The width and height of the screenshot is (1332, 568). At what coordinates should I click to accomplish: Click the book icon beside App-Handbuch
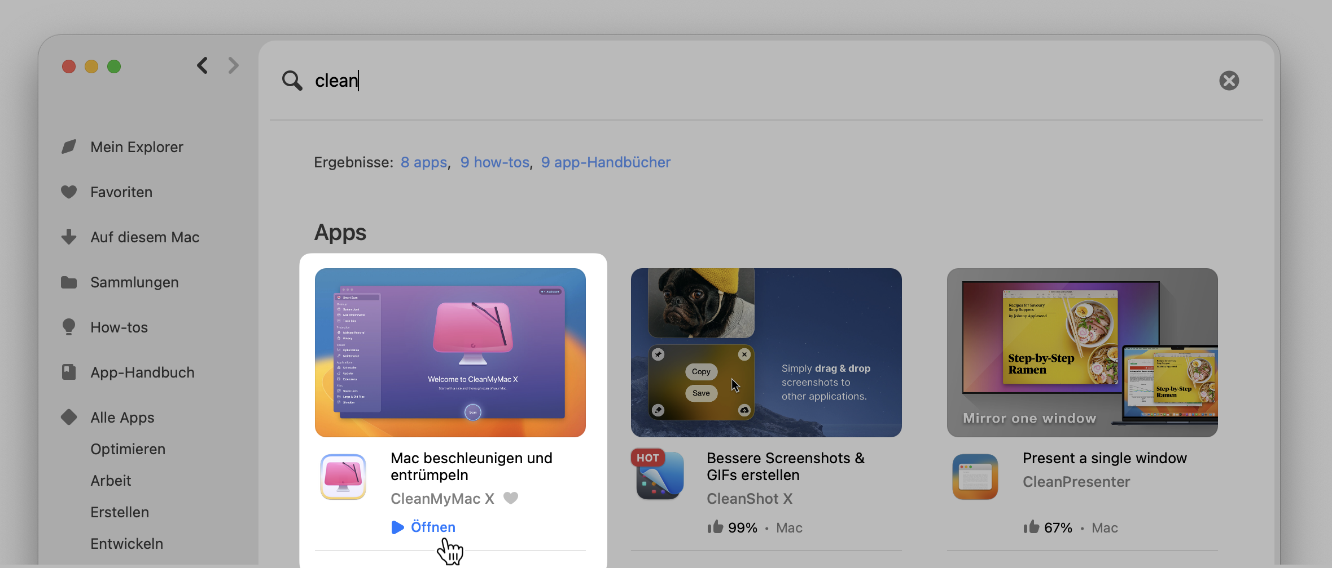click(69, 372)
